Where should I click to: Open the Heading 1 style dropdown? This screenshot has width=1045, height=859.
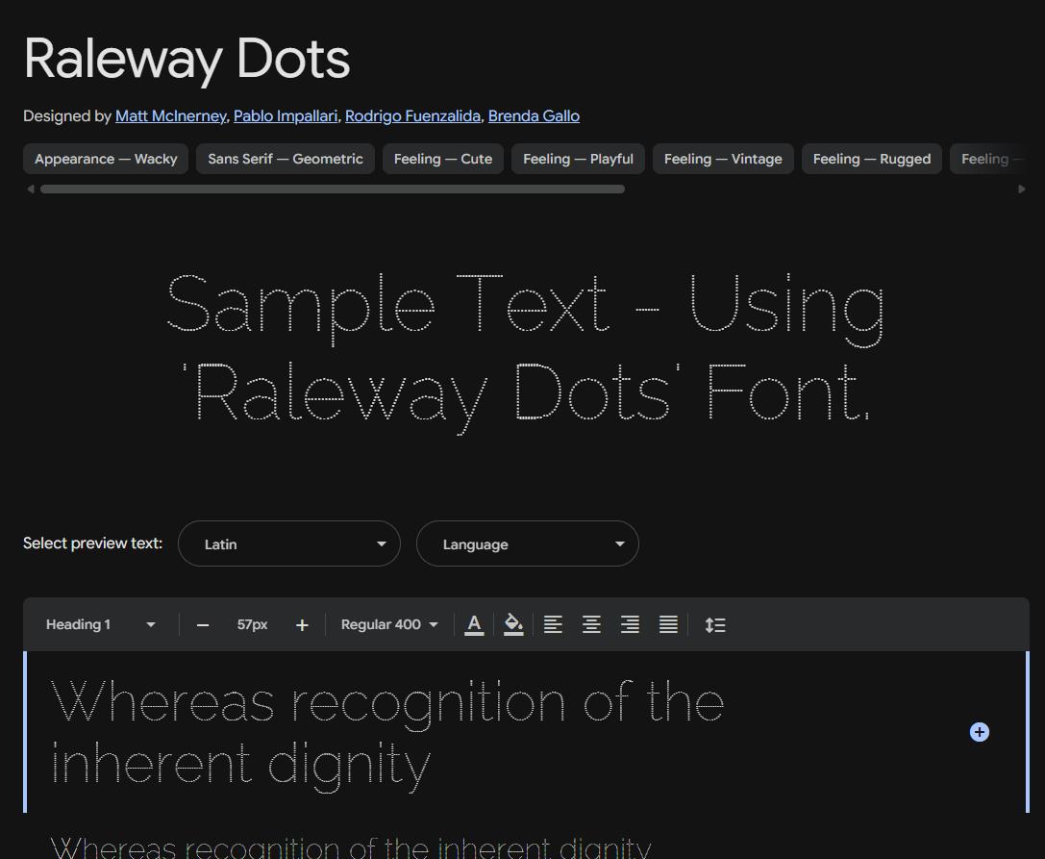(101, 625)
